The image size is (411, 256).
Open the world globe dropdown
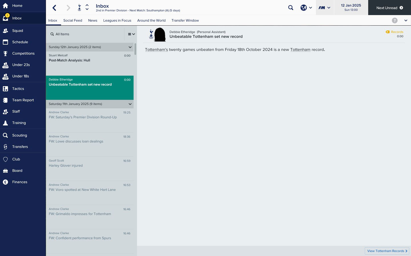pos(306,8)
